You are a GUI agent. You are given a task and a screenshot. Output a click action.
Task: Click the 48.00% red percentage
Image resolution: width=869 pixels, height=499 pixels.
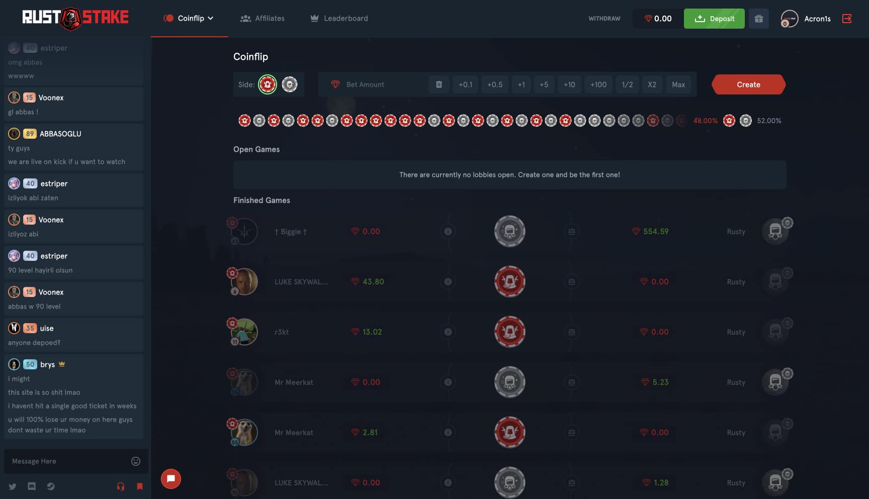coord(705,121)
